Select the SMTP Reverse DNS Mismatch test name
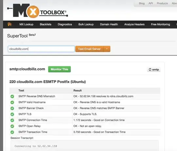Image resolution: width=177 pixels, height=151 pixels. click(x=37, y=96)
